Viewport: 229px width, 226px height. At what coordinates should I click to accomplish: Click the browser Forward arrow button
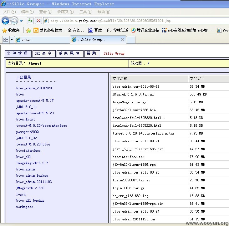pyautogui.click(x=14, y=21)
